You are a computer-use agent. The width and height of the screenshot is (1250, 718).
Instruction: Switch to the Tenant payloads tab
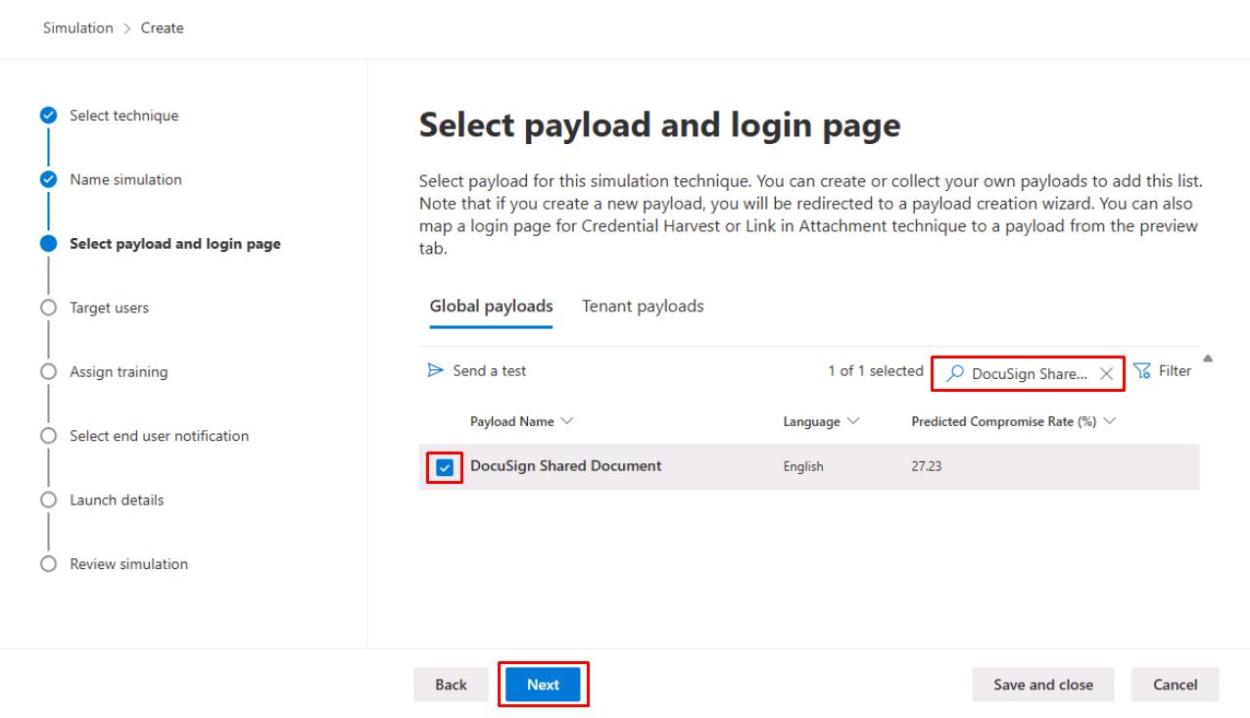coord(643,307)
